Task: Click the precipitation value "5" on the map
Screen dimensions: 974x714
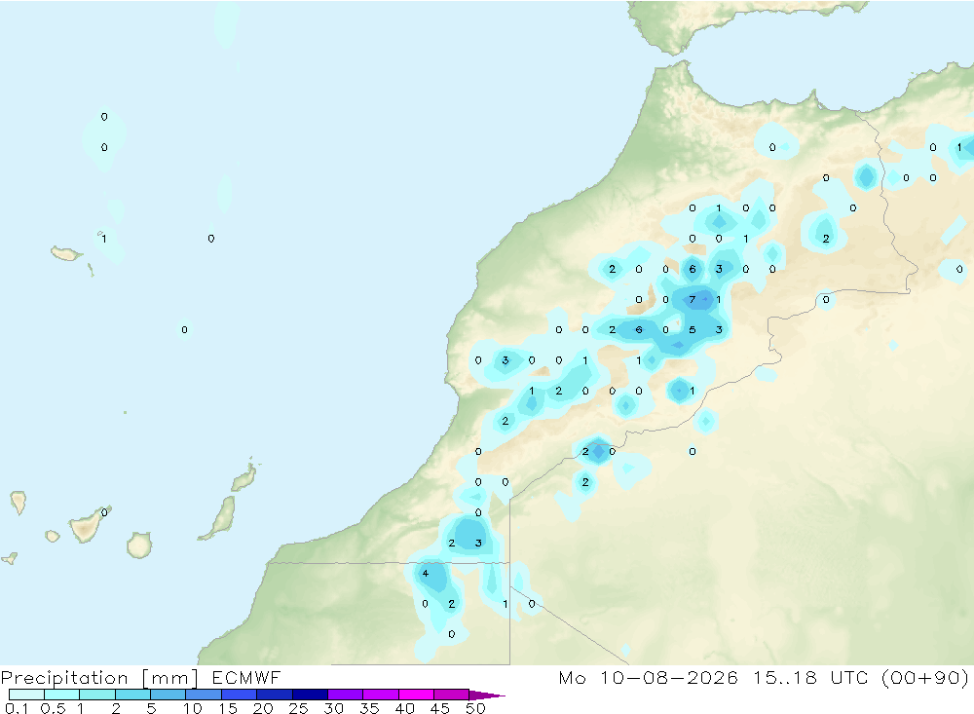Action: (692, 330)
